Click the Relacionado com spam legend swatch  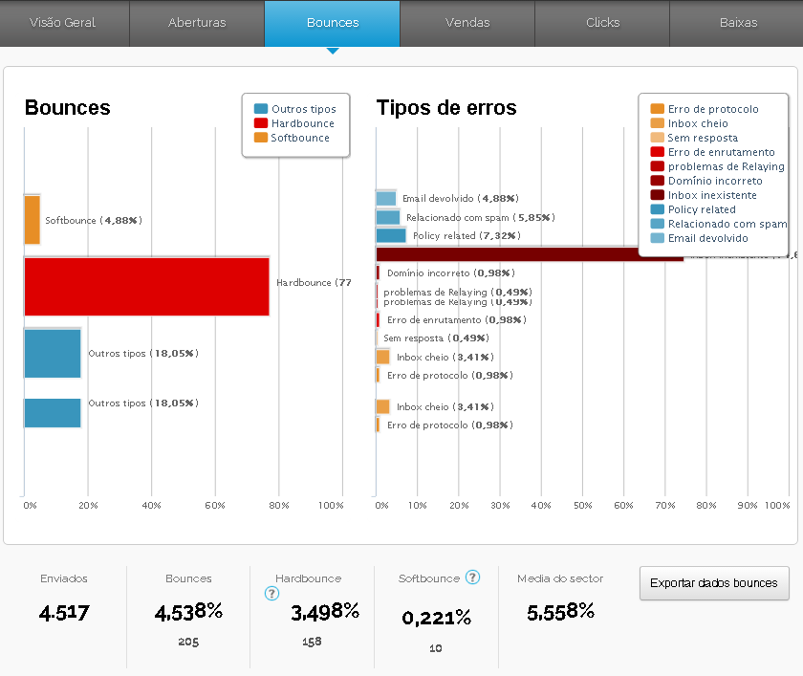657,224
